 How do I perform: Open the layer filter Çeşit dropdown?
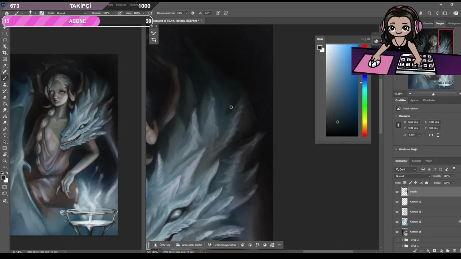tap(406, 169)
